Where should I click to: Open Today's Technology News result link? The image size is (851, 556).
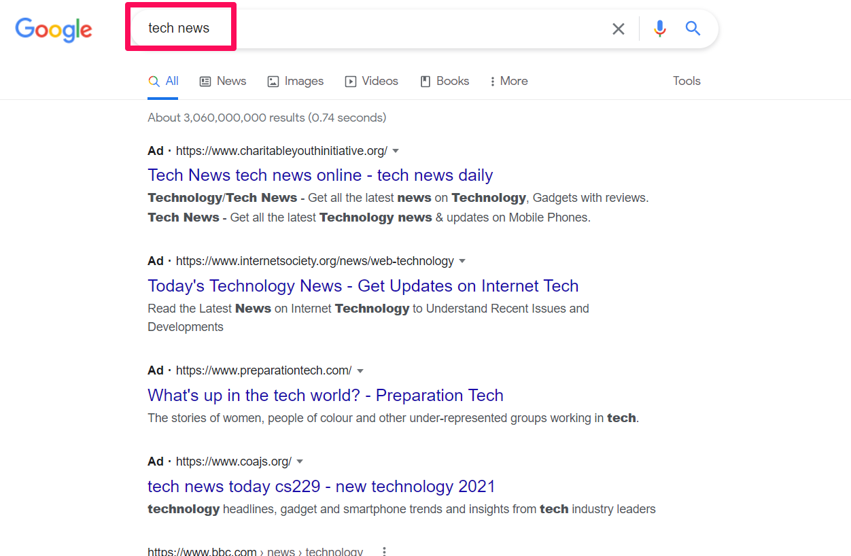pyautogui.click(x=363, y=285)
